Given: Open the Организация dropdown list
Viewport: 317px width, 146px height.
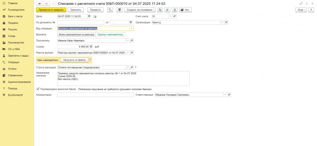Looking at the screenshot, I should 222,22.
